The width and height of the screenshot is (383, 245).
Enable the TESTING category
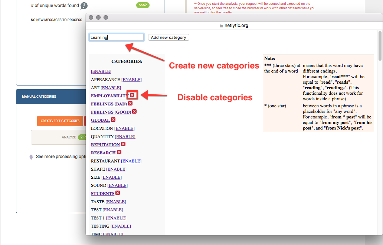point(121,226)
